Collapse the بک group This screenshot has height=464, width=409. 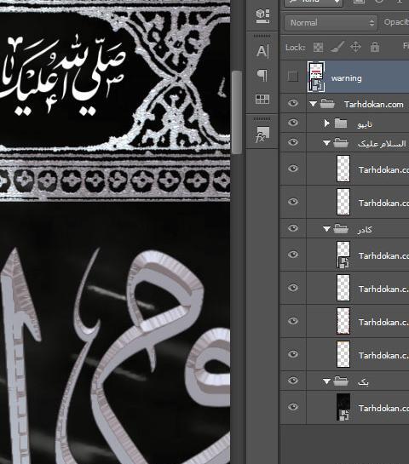point(326,381)
